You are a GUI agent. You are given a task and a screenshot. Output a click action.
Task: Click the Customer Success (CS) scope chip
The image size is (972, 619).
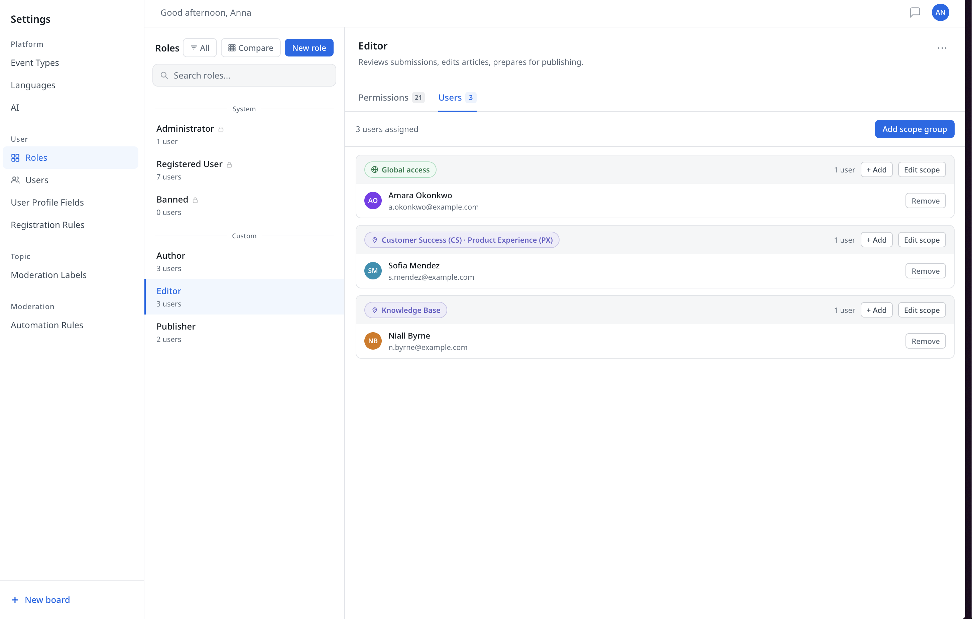pos(461,240)
